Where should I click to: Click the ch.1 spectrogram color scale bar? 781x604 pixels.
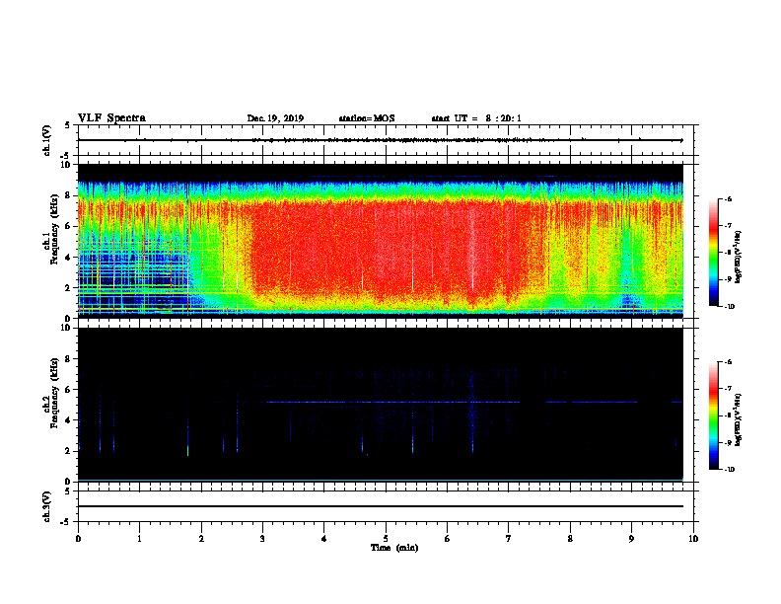point(713,253)
